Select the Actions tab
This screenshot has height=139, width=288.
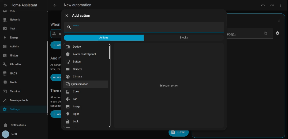click(104, 37)
